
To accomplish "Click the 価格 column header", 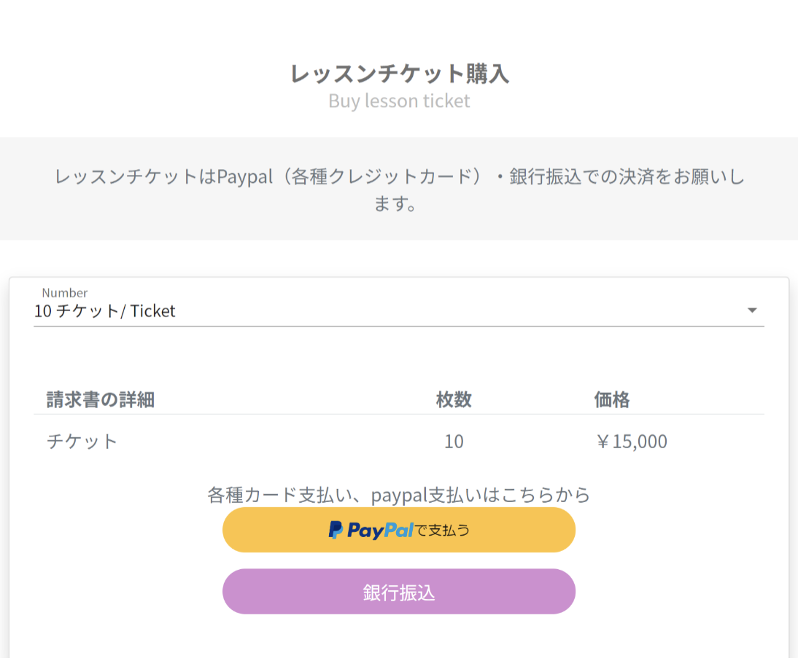I will click(x=612, y=399).
